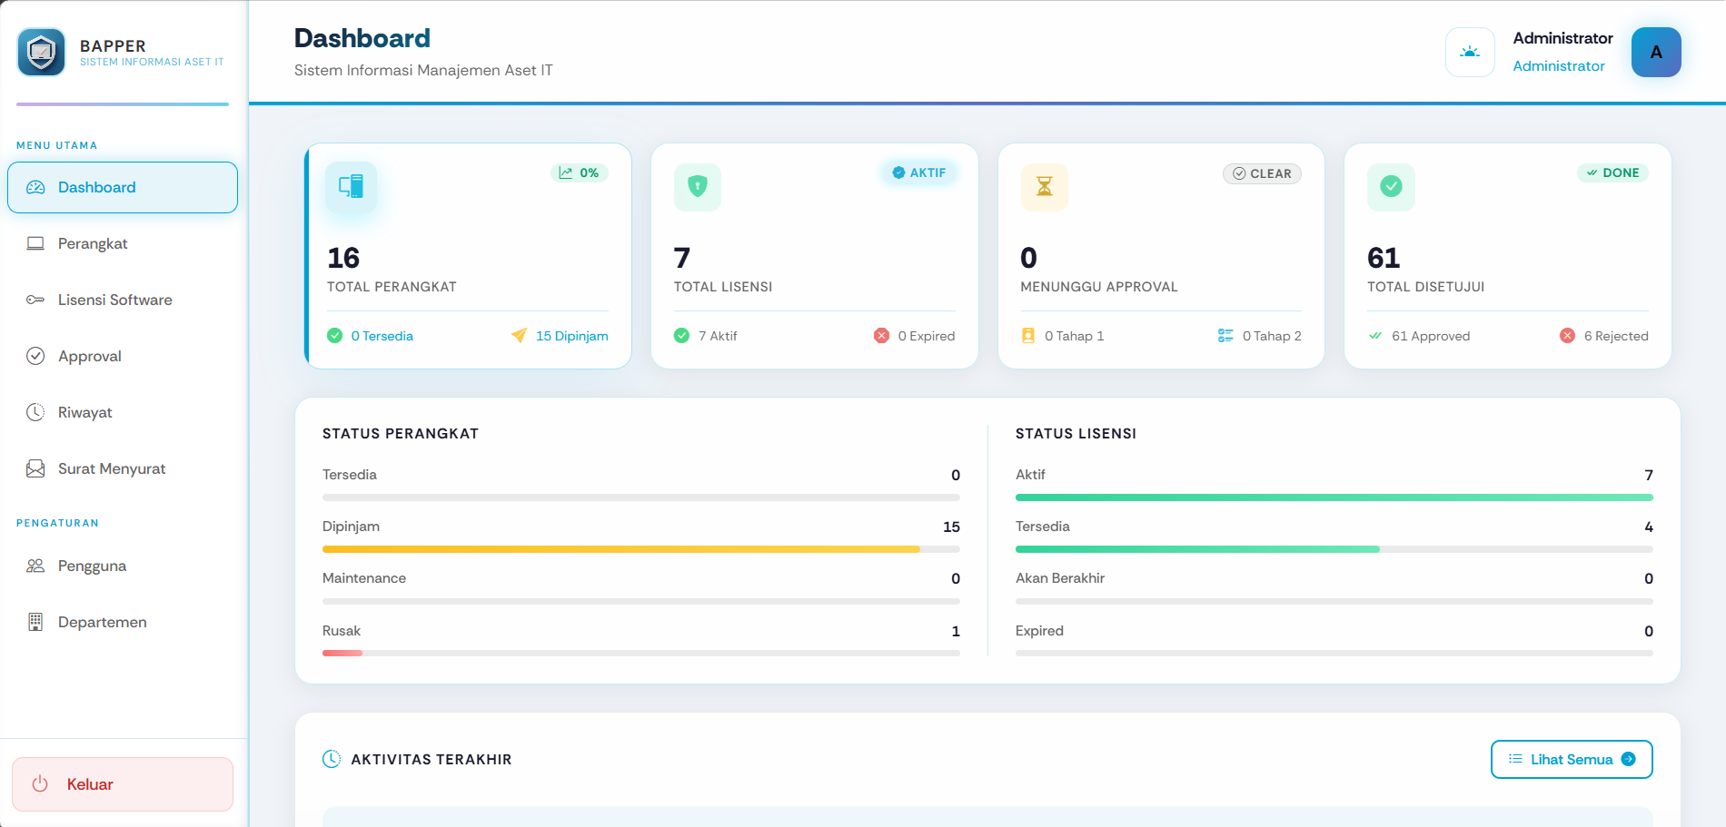Click the Keluar logout button
Screen dimensions: 1726x827
click(123, 784)
